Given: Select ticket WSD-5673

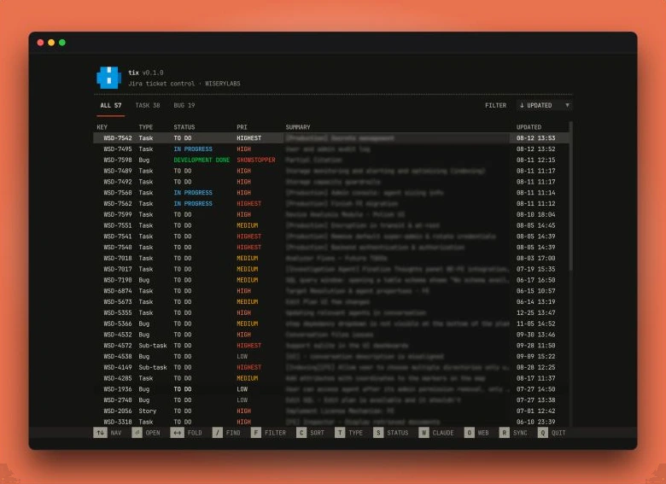Looking at the screenshot, I should pyautogui.click(x=331, y=302).
